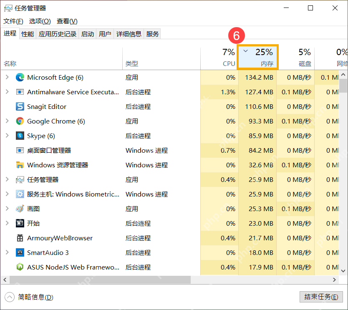Switch to the 应用历史记录 tab
This screenshot has height=310, width=348.
[x=58, y=34]
